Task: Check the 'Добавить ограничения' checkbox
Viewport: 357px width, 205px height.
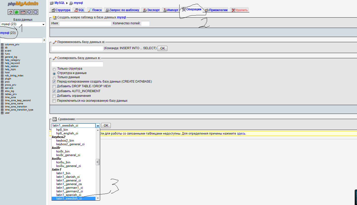Action: 54,96
